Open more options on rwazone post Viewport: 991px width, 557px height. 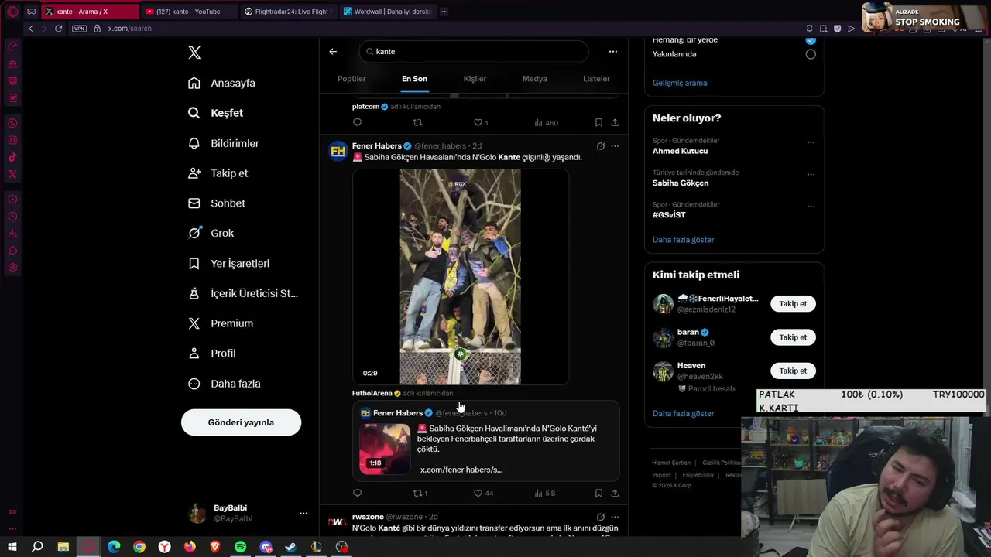coord(615,517)
